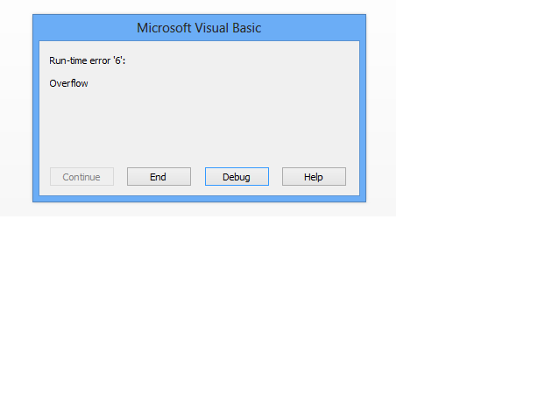
Task: Click the Microsoft Visual Basic title bar
Action: click(x=199, y=28)
